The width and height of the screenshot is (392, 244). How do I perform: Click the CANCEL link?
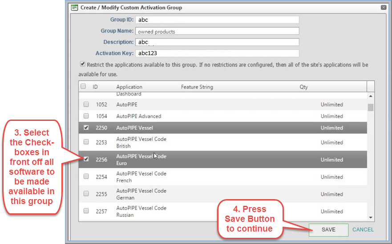pos(363,229)
